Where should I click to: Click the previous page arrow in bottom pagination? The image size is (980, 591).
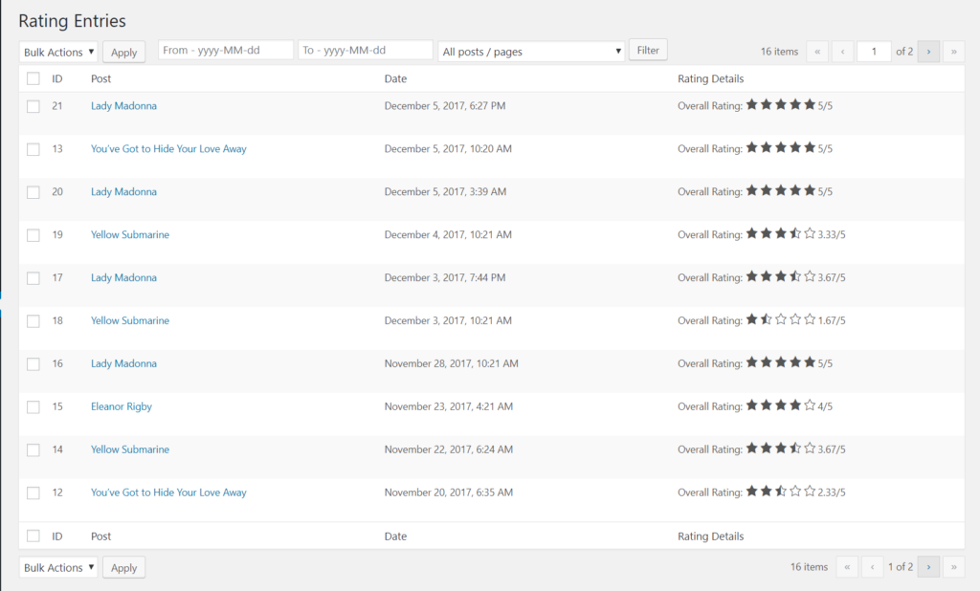[x=872, y=567]
